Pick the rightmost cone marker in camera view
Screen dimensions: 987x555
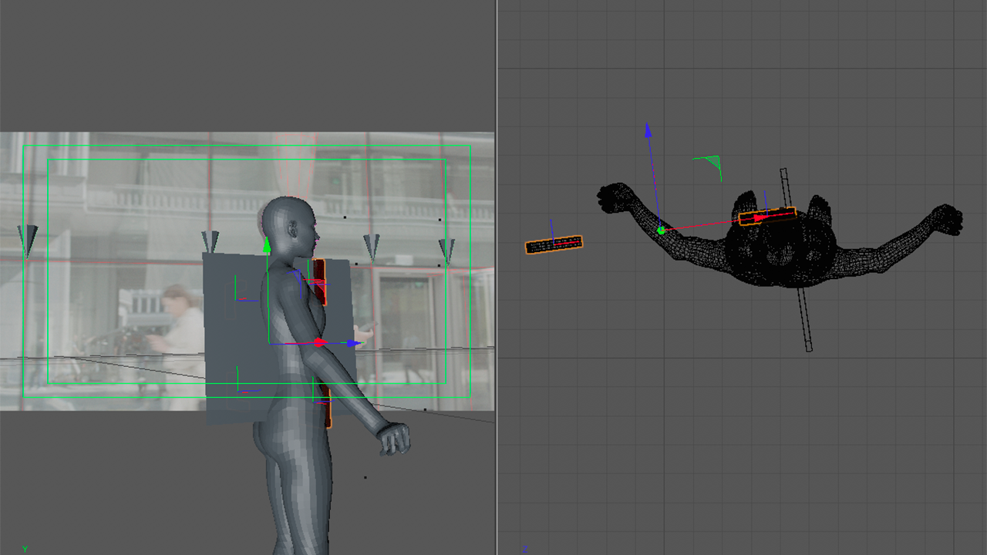coord(446,250)
